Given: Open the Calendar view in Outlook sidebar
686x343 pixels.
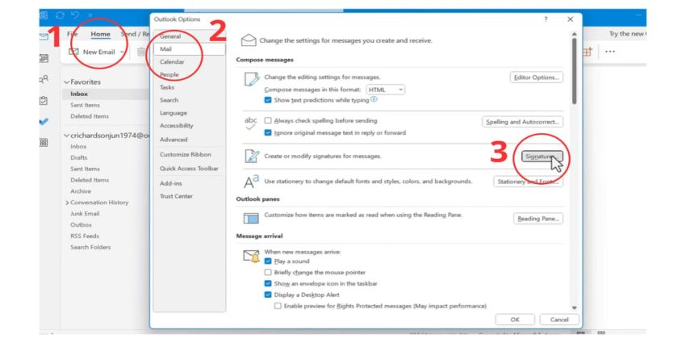Looking at the screenshot, I should tap(44, 58).
